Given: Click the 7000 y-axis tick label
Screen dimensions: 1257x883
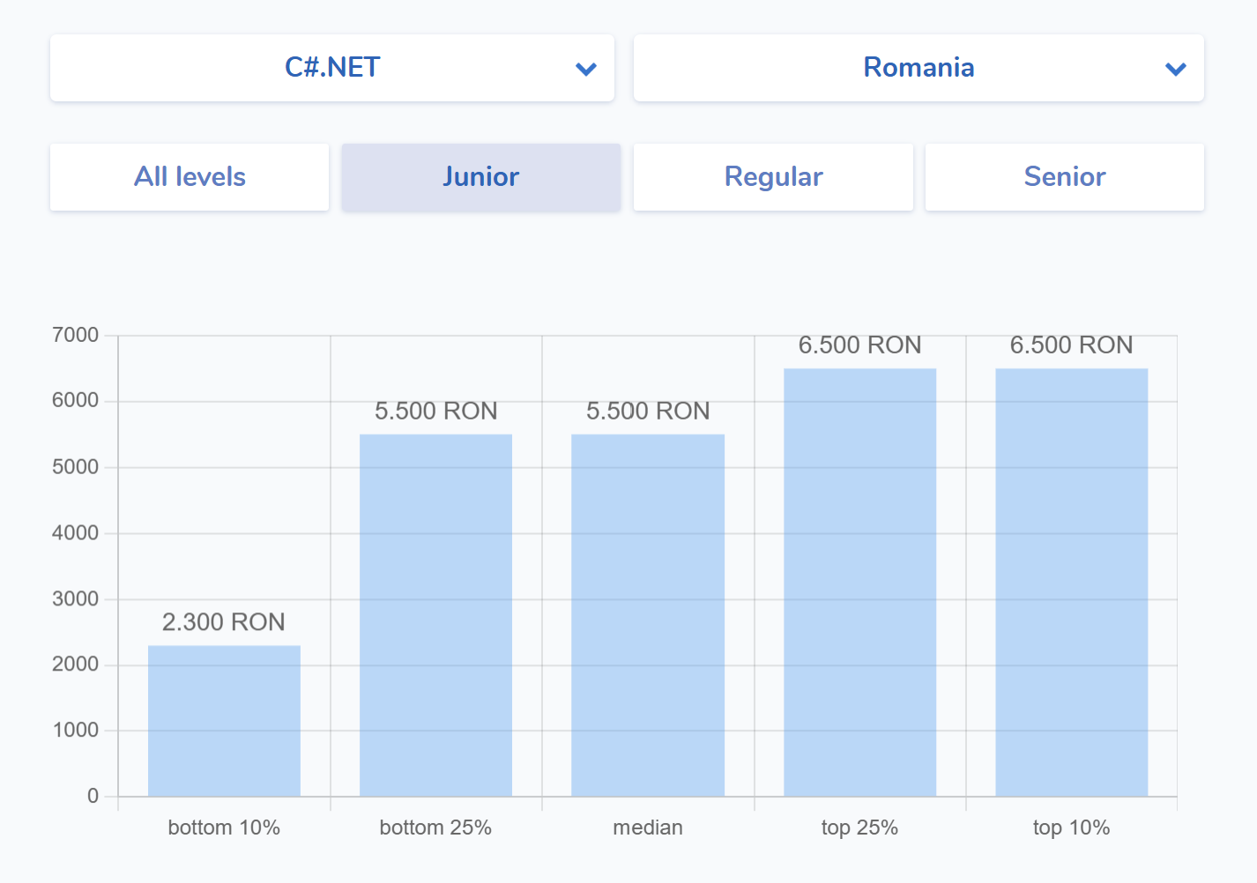Looking at the screenshot, I should [x=76, y=335].
